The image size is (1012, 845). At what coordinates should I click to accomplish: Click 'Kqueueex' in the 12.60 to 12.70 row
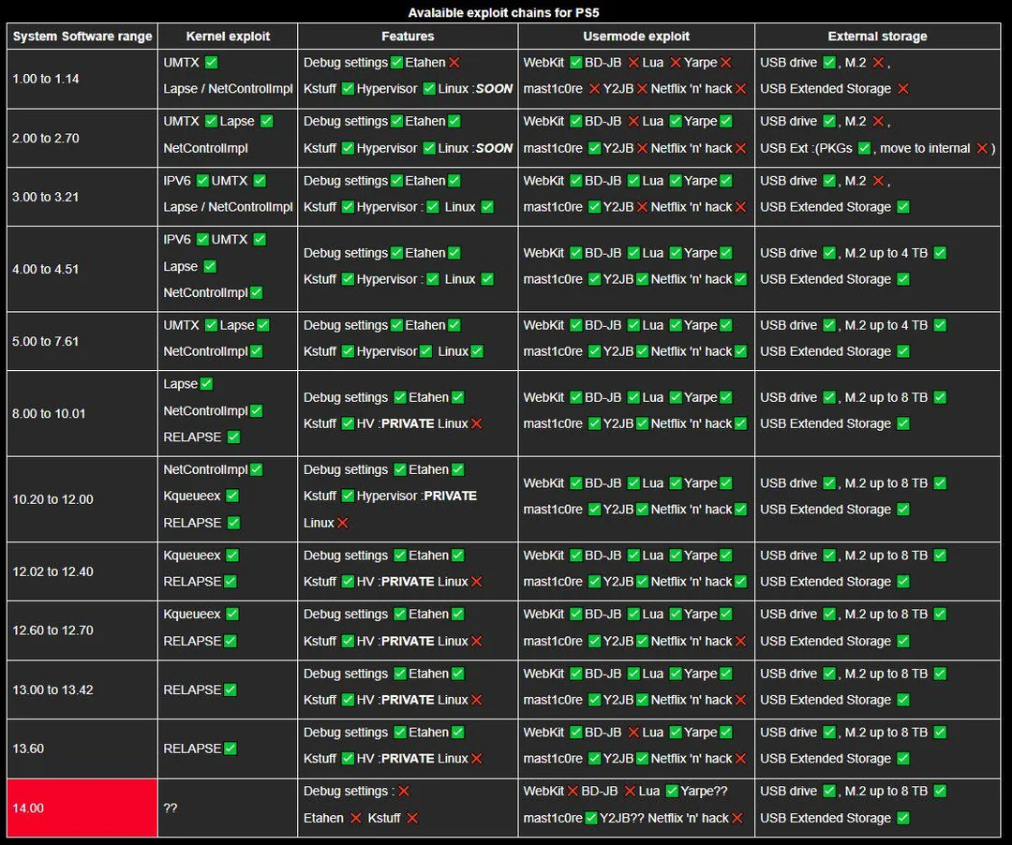192,614
